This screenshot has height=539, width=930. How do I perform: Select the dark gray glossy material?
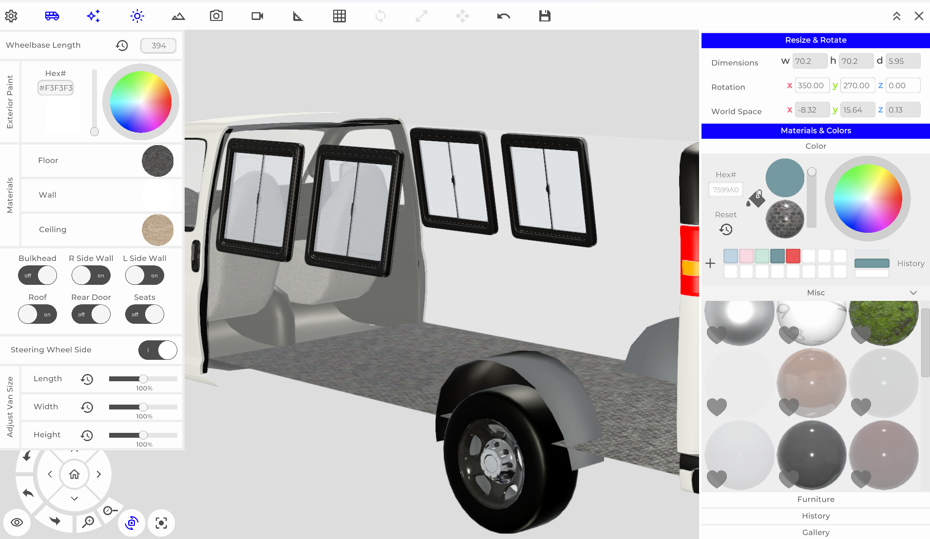pyautogui.click(x=812, y=456)
